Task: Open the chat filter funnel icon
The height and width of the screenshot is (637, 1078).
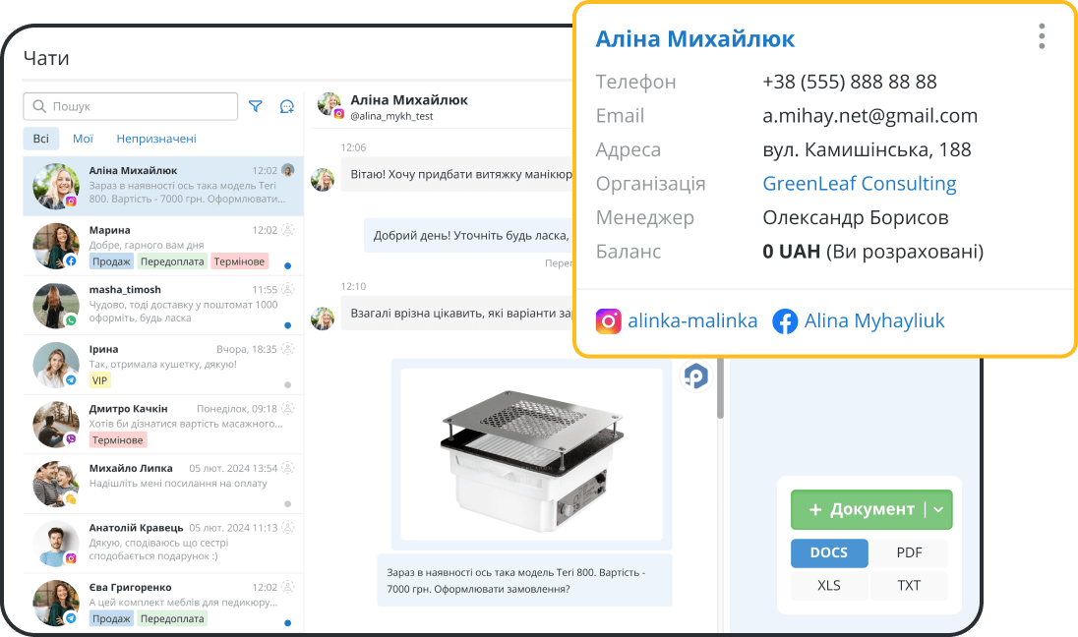Action: tap(256, 106)
